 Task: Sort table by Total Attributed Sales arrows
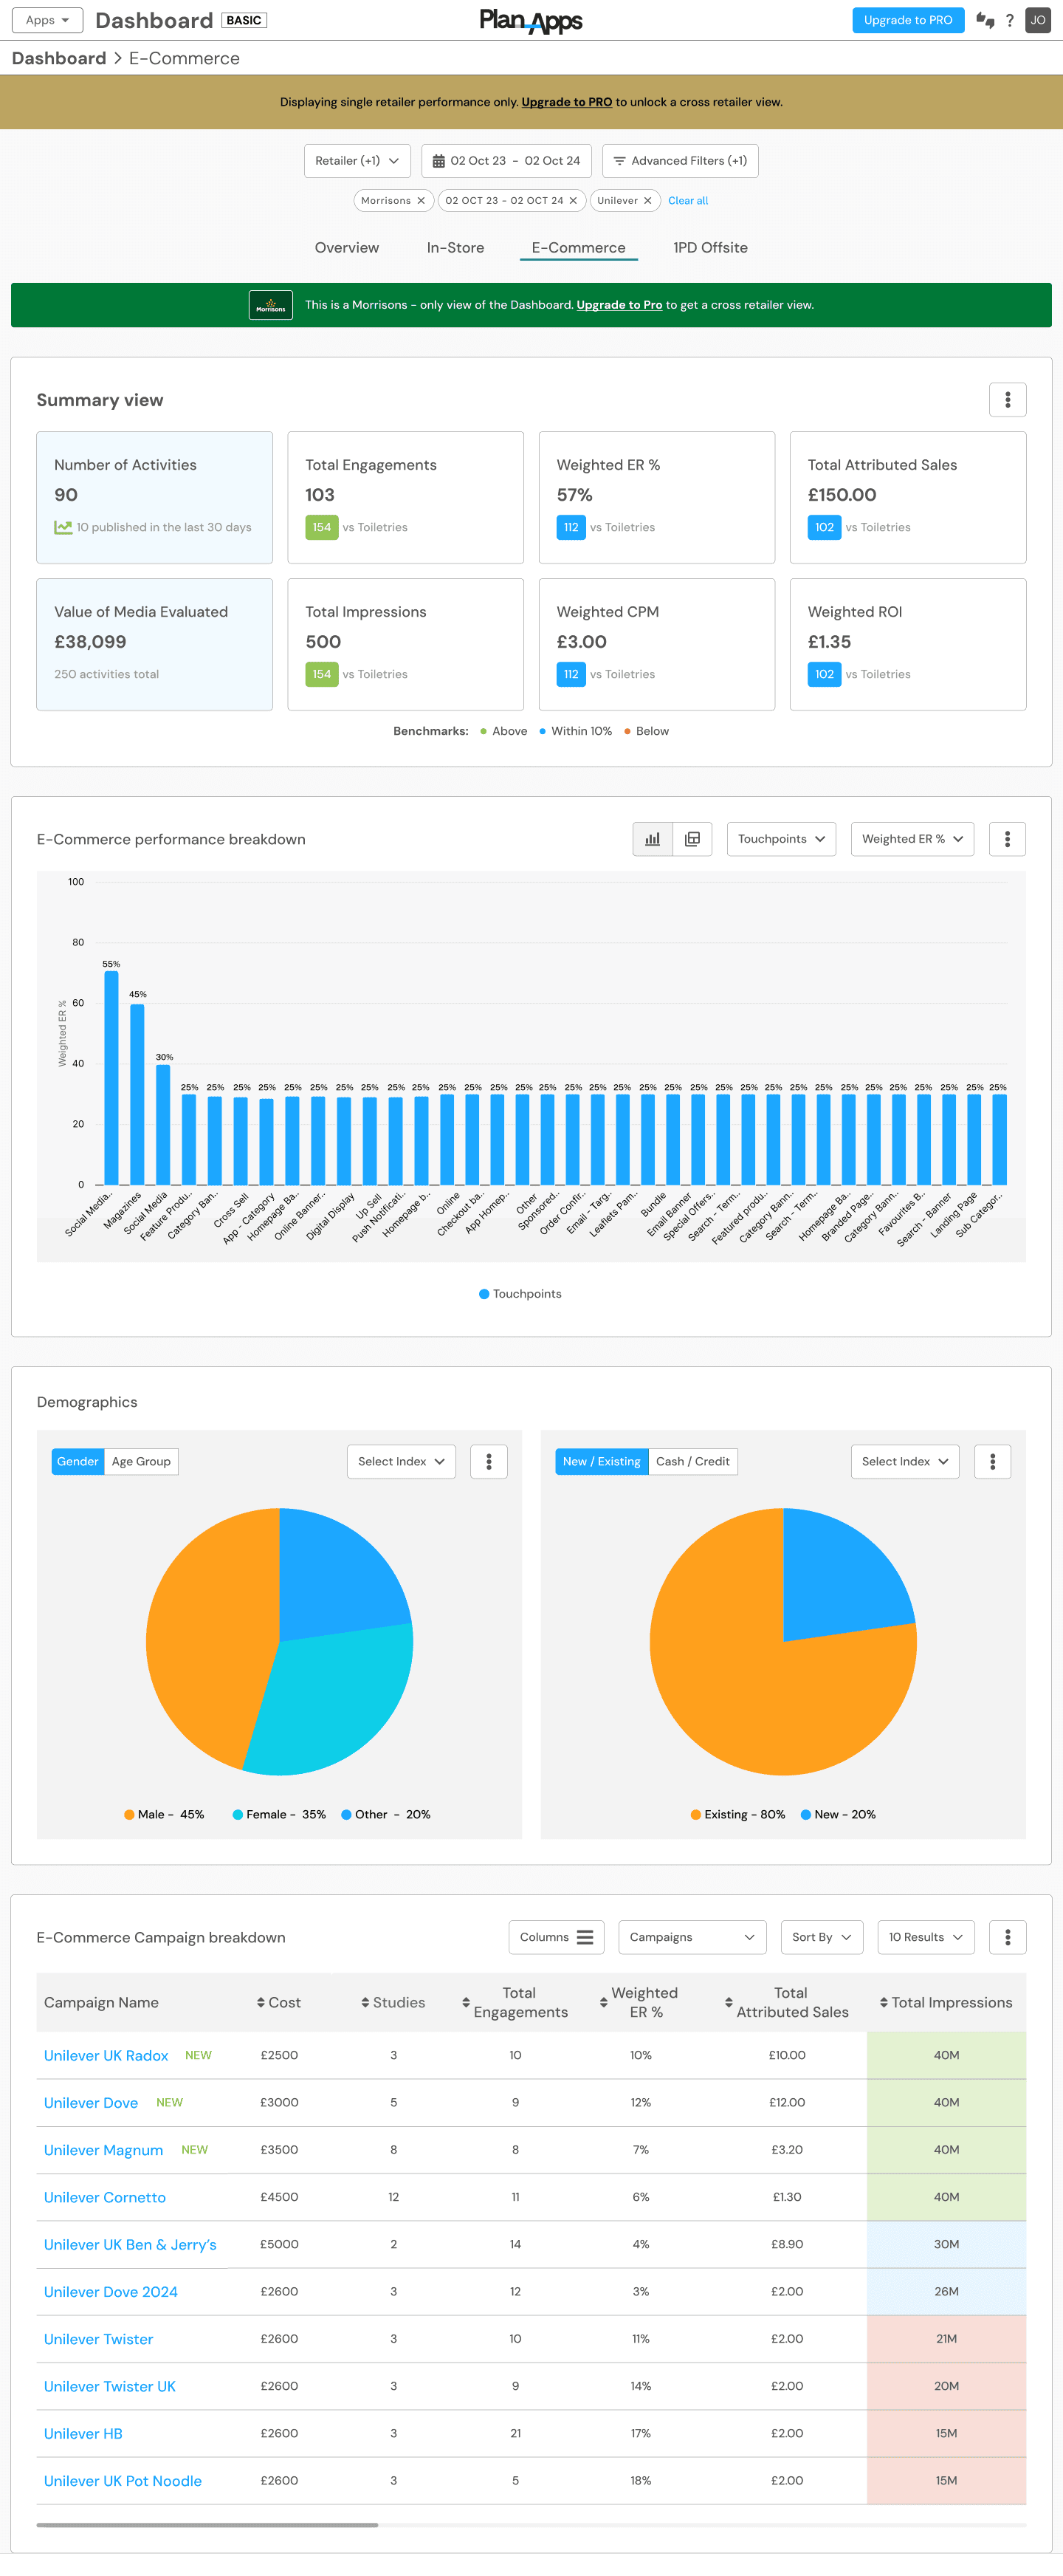coord(729,2002)
